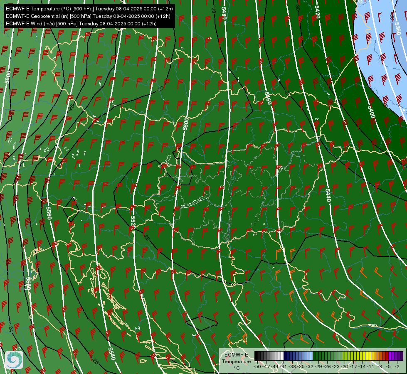Click the ECMWF-E Temperature title line
407x374 pixels.
pos(89,9)
